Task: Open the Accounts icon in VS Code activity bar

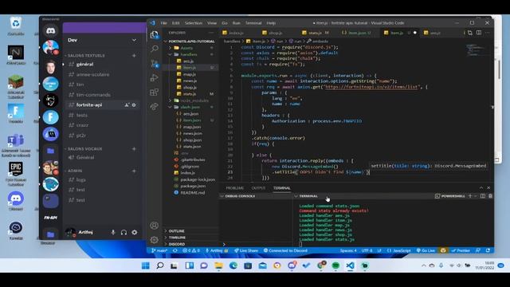Action: (155, 225)
